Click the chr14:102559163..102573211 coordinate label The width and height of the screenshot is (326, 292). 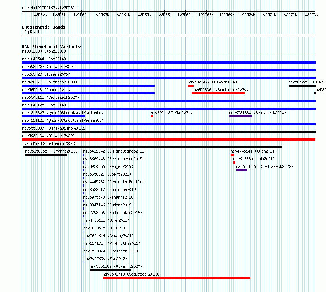coord(51,8)
